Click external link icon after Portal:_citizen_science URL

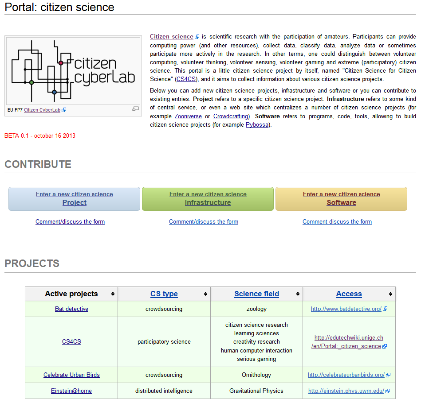pyautogui.click(x=385, y=346)
